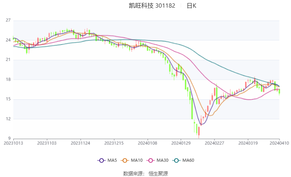Click the 20231013 date axis label

pyautogui.click(x=14, y=144)
